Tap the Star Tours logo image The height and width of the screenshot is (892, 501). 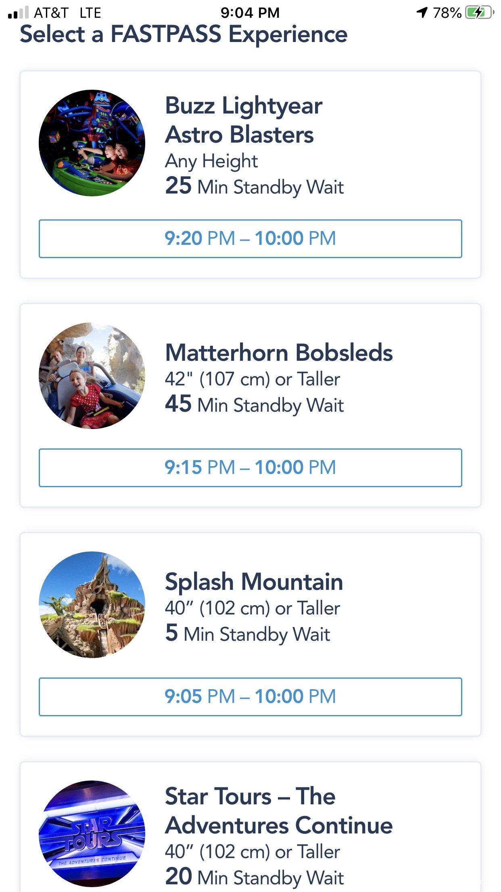pos(92,834)
